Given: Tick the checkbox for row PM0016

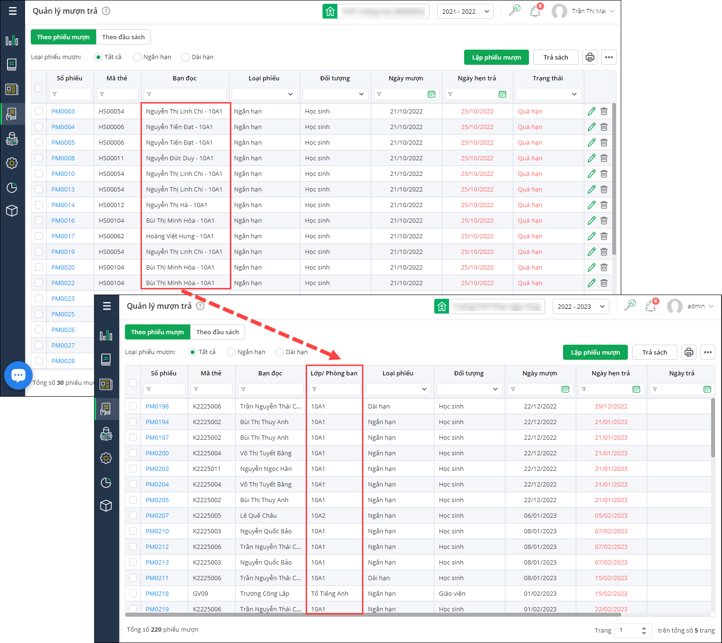Looking at the screenshot, I should tap(39, 220).
